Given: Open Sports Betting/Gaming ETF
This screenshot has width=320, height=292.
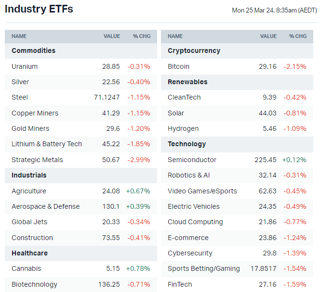Looking at the screenshot, I should coord(204,268).
